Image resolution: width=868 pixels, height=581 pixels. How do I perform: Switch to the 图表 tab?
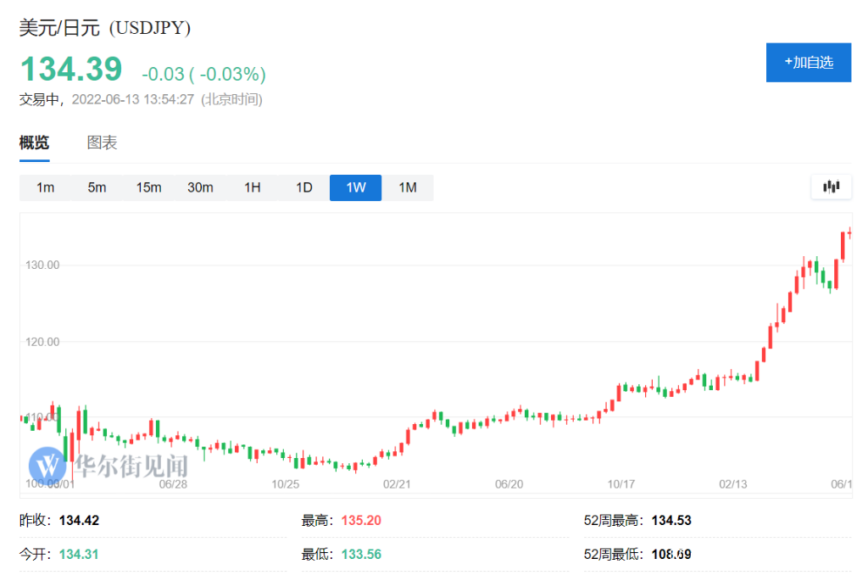coord(102,142)
